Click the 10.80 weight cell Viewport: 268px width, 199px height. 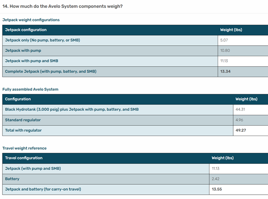(x=225, y=51)
